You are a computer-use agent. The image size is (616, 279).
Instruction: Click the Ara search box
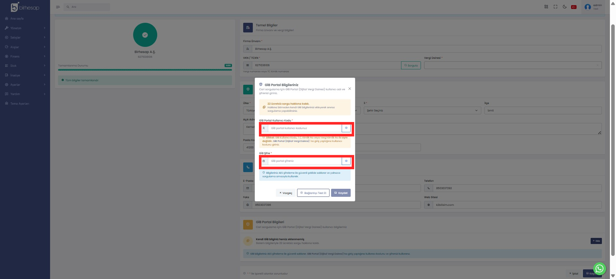[87, 7]
